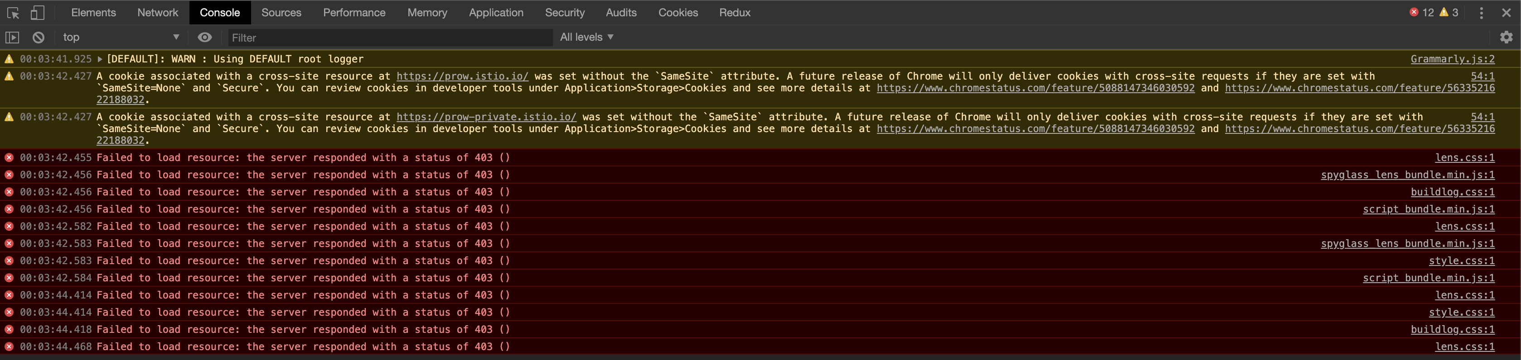1521x360 pixels.
Task: Focus the console Filter input field
Action: click(390, 38)
